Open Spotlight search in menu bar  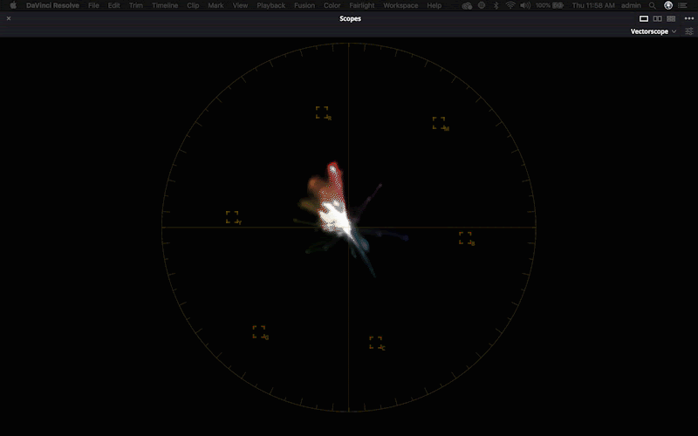652,5
